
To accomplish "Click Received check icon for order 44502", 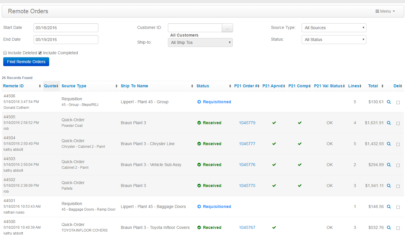I will [x=199, y=186].
